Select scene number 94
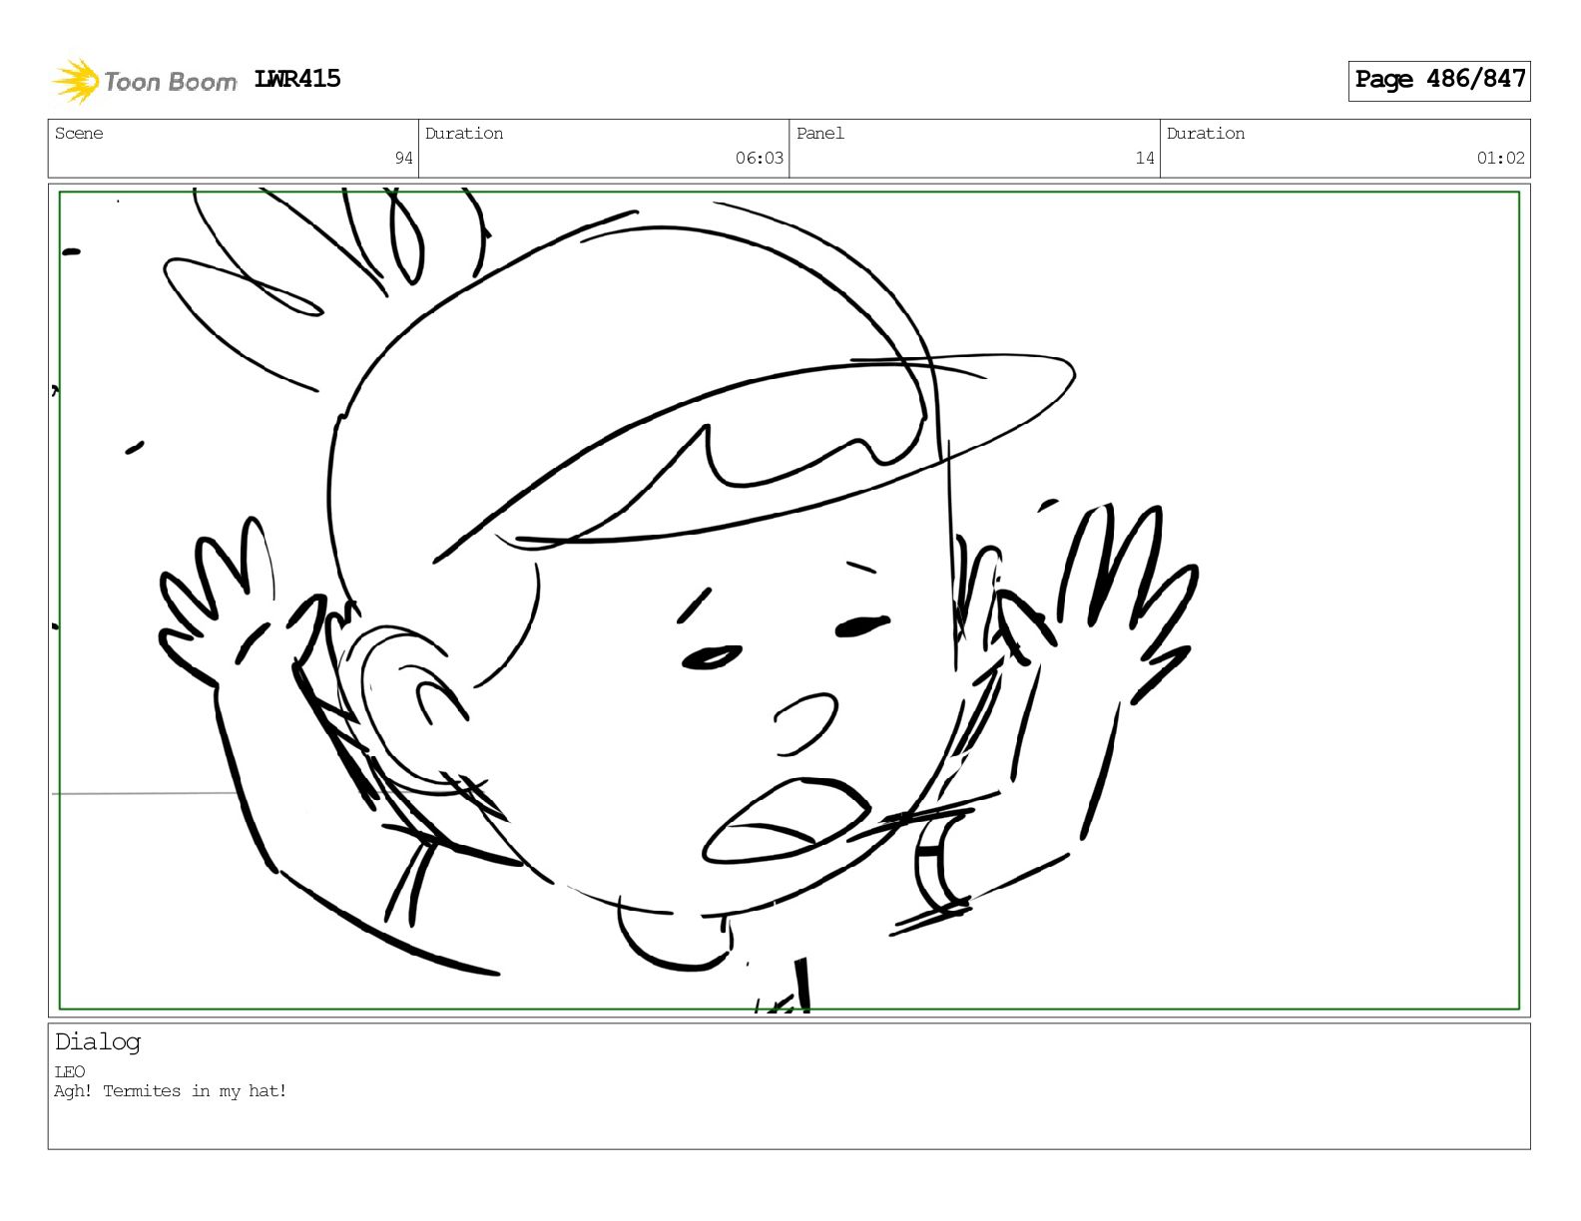Image resolution: width=1581 pixels, height=1221 pixels. (403, 158)
